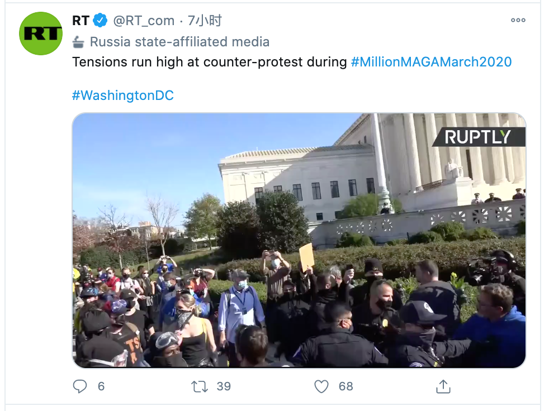This screenshot has height=411, width=549.
Task: Open the share tweet icon
Action: tap(443, 386)
